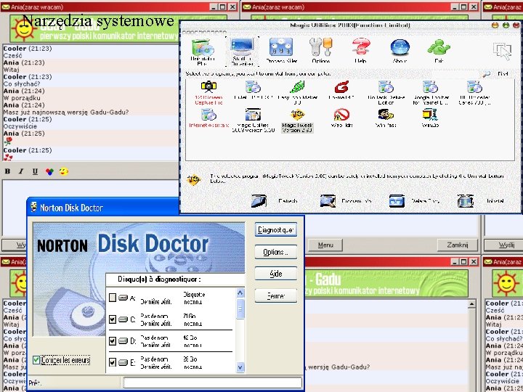
Task: Click the status field at Norton window bottom
Action: [x=213, y=383]
